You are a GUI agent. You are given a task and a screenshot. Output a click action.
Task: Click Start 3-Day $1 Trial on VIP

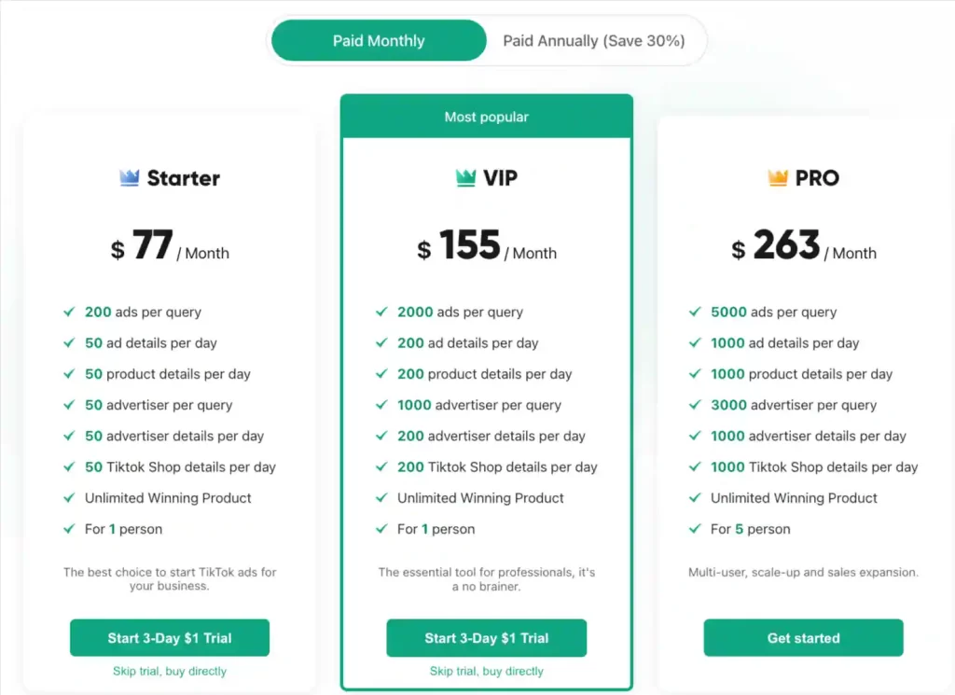coord(486,637)
